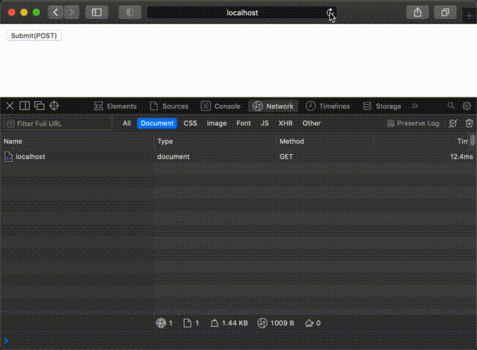Viewport: 477px width, 350px height.
Task: Focus the console prompt at bottom
Action: tap(240, 341)
